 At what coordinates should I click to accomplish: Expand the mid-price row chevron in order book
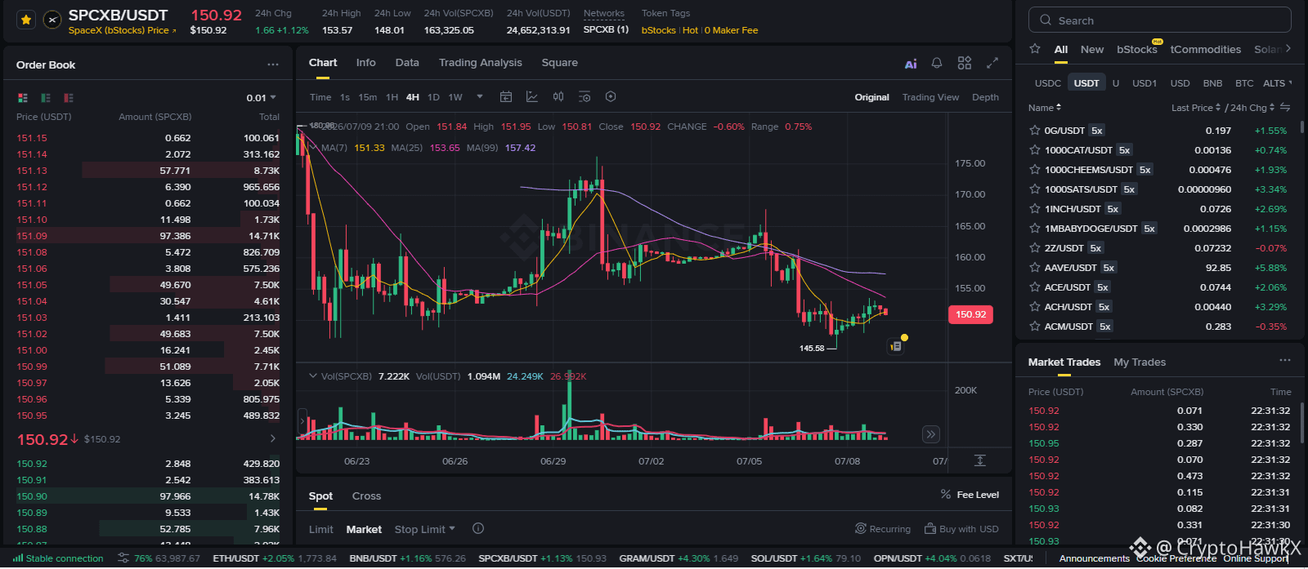tap(272, 438)
